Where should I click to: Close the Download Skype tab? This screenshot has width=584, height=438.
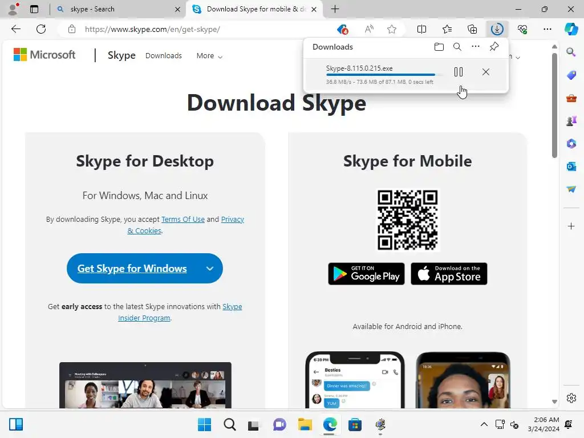click(314, 9)
